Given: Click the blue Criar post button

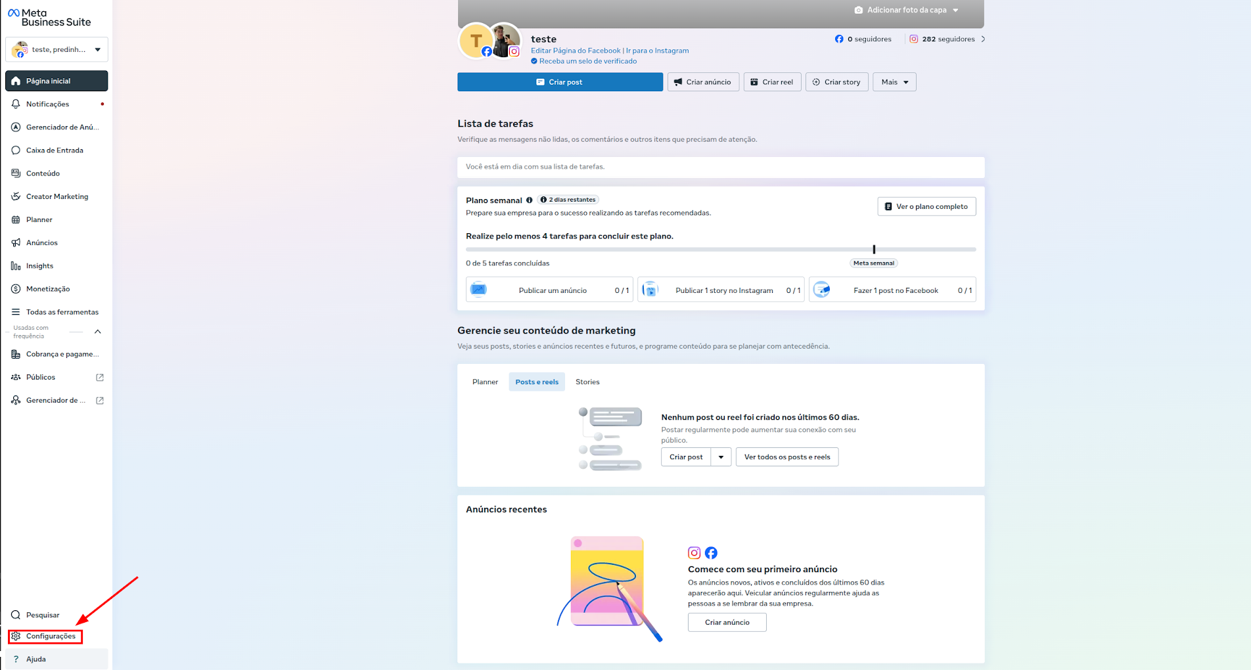Looking at the screenshot, I should (560, 82).
